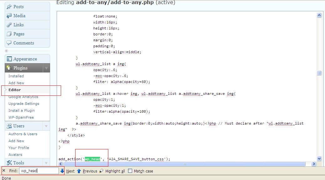
Task: Open Upgrade Settings link
Action: [x=23, y=104]
